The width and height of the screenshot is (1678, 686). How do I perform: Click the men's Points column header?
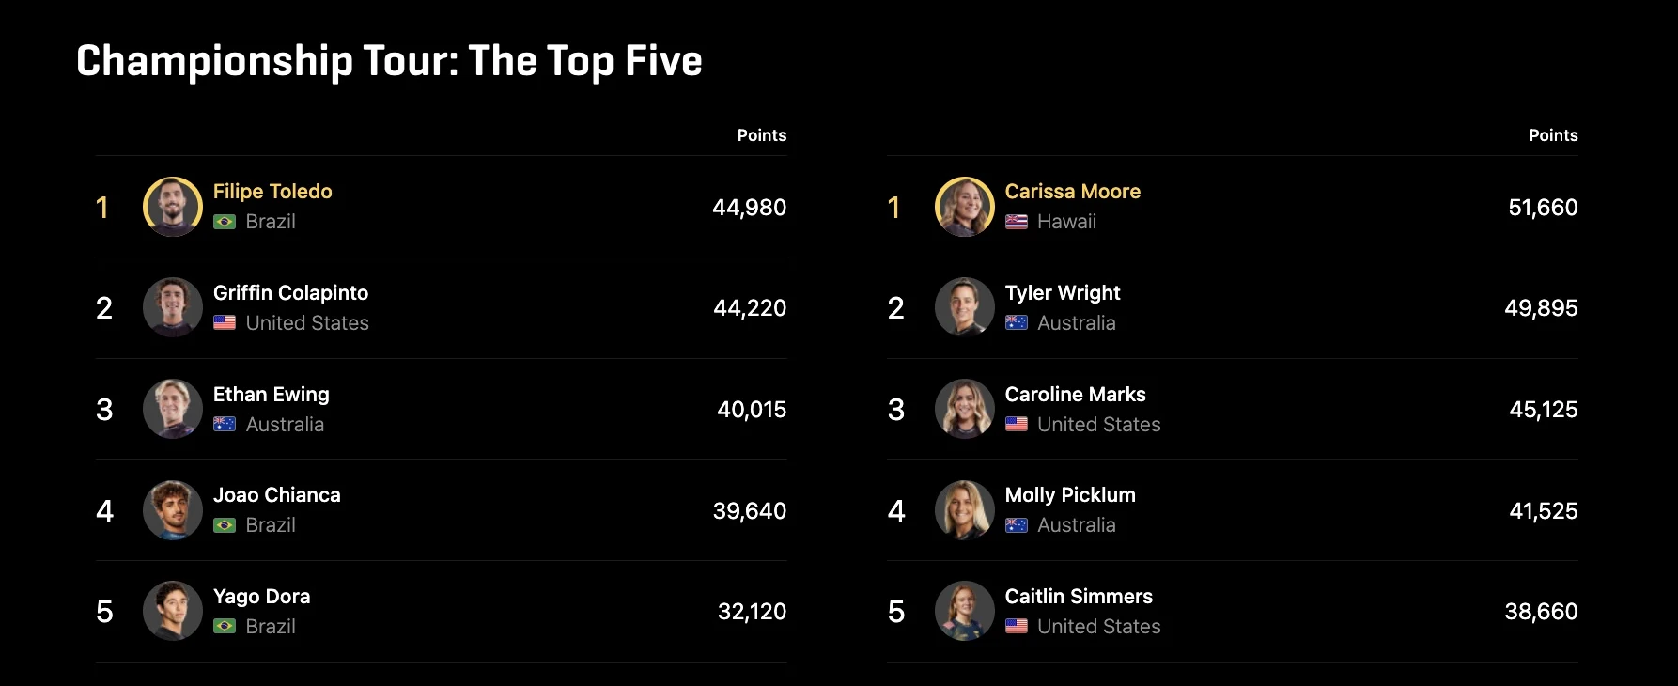(x=762, y=135)
